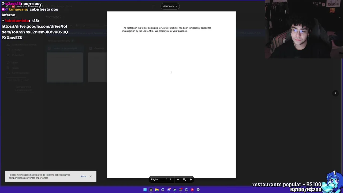Screen dimensions: 343x193
Task: Click 'Ativar' to enable desktop notifications
Action: coord(83,176)
